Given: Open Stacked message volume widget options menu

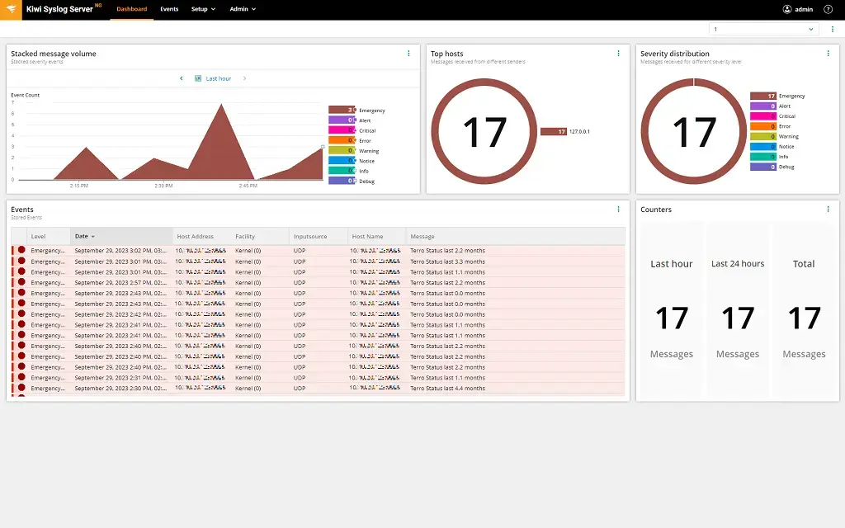Looking at the screenshot, I should click(x=408, y=54).
